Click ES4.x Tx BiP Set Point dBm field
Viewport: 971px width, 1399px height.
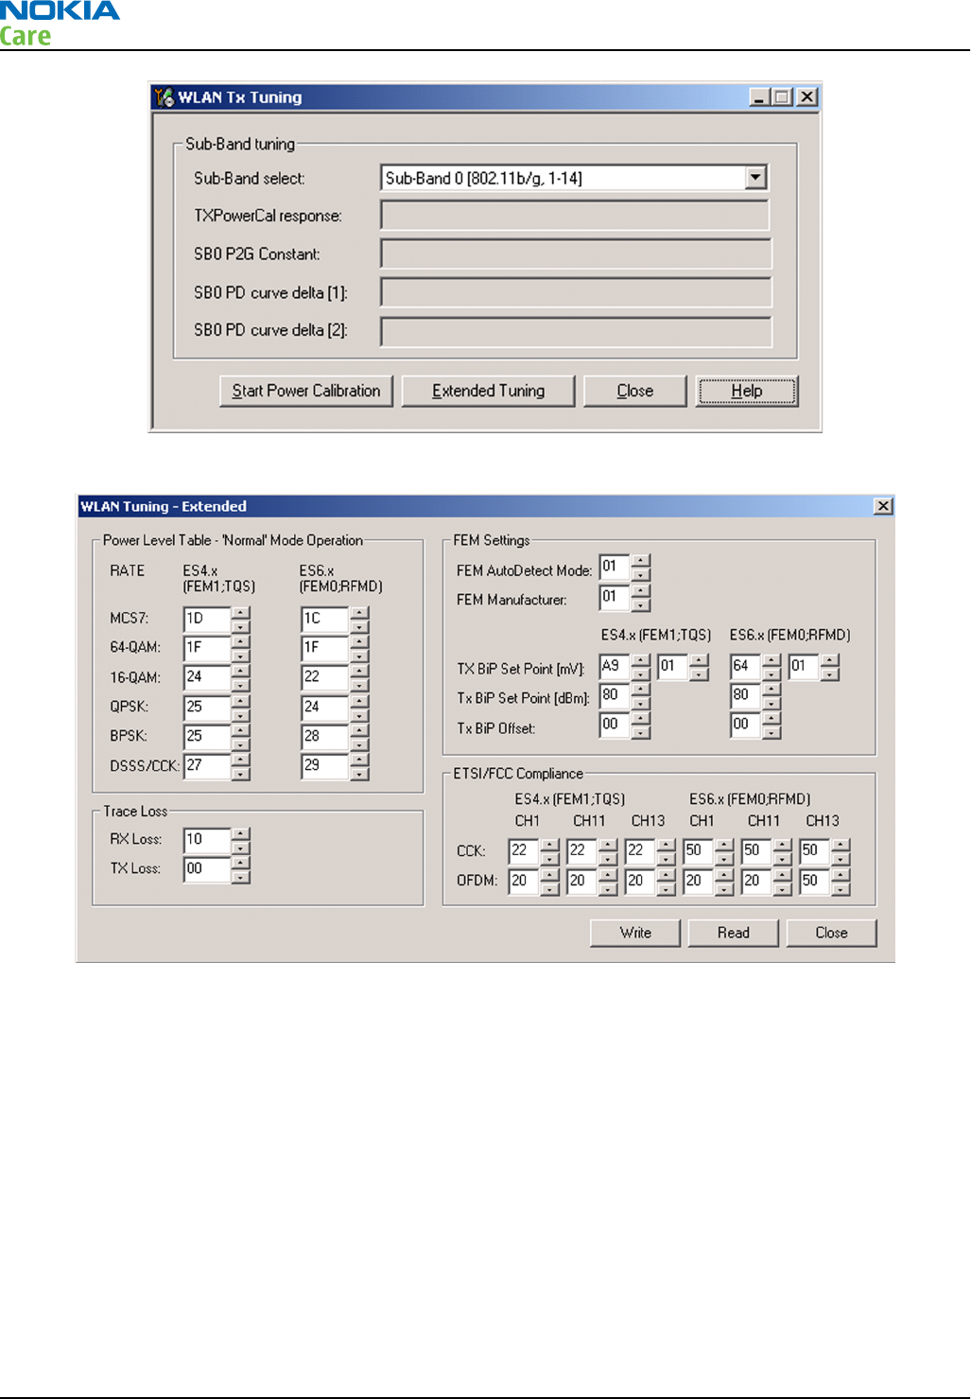click(615, 696)
